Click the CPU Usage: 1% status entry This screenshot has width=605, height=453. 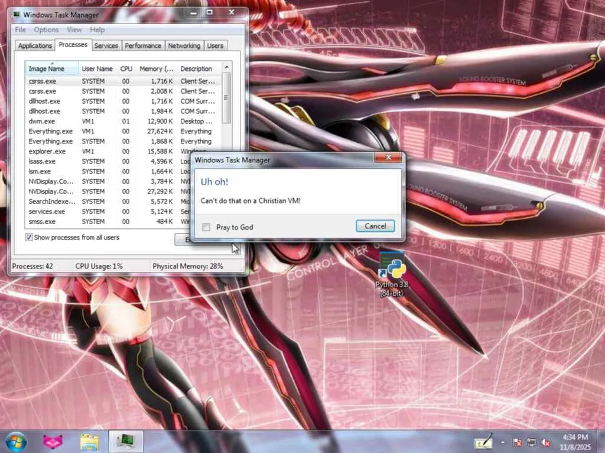(99, 266)
